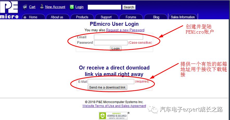
Task: Click the Home house icon
Action: (x=25, y=17)
